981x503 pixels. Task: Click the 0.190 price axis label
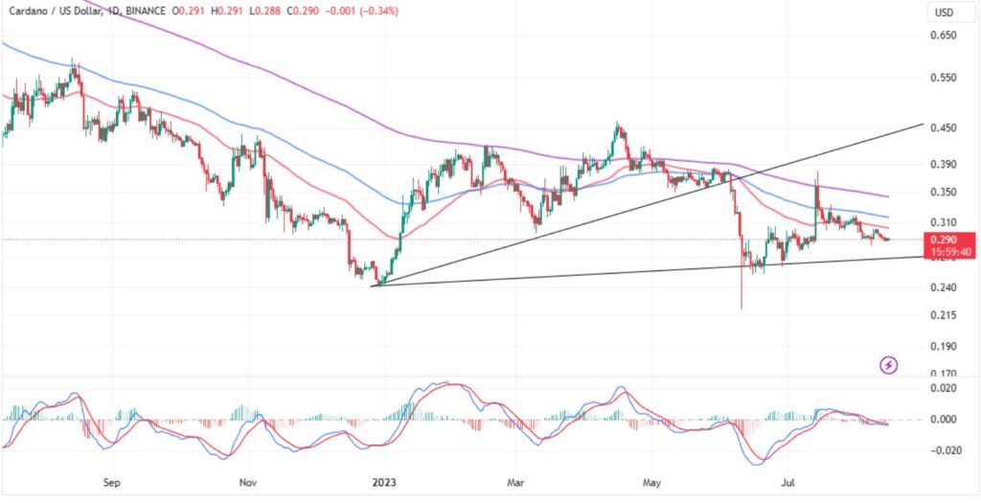click(x=946, y=347)
